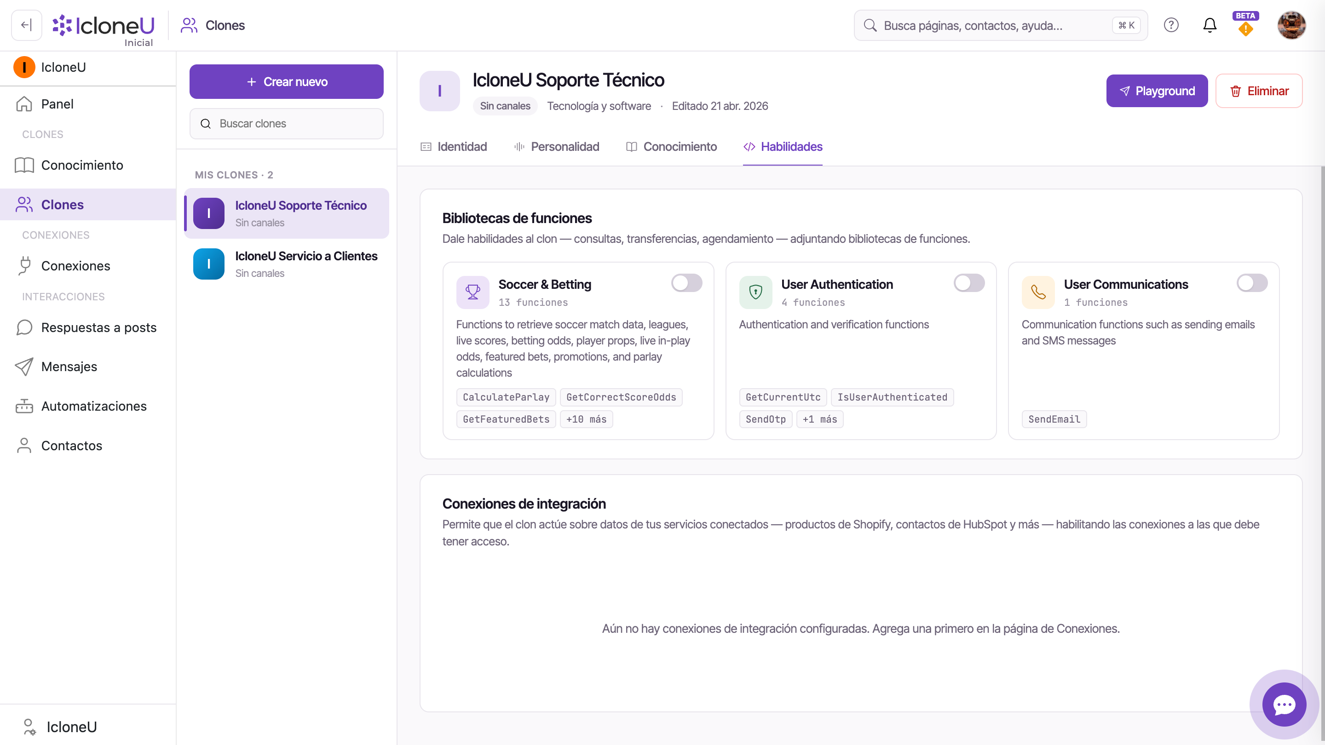
Task: Open Conocimiento in the left sidebar
Action: (88, 165)
